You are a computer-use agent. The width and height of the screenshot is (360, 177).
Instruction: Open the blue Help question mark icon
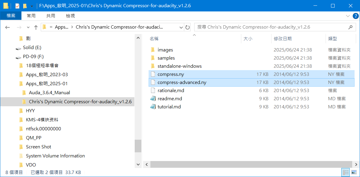(x=355, y=16)
